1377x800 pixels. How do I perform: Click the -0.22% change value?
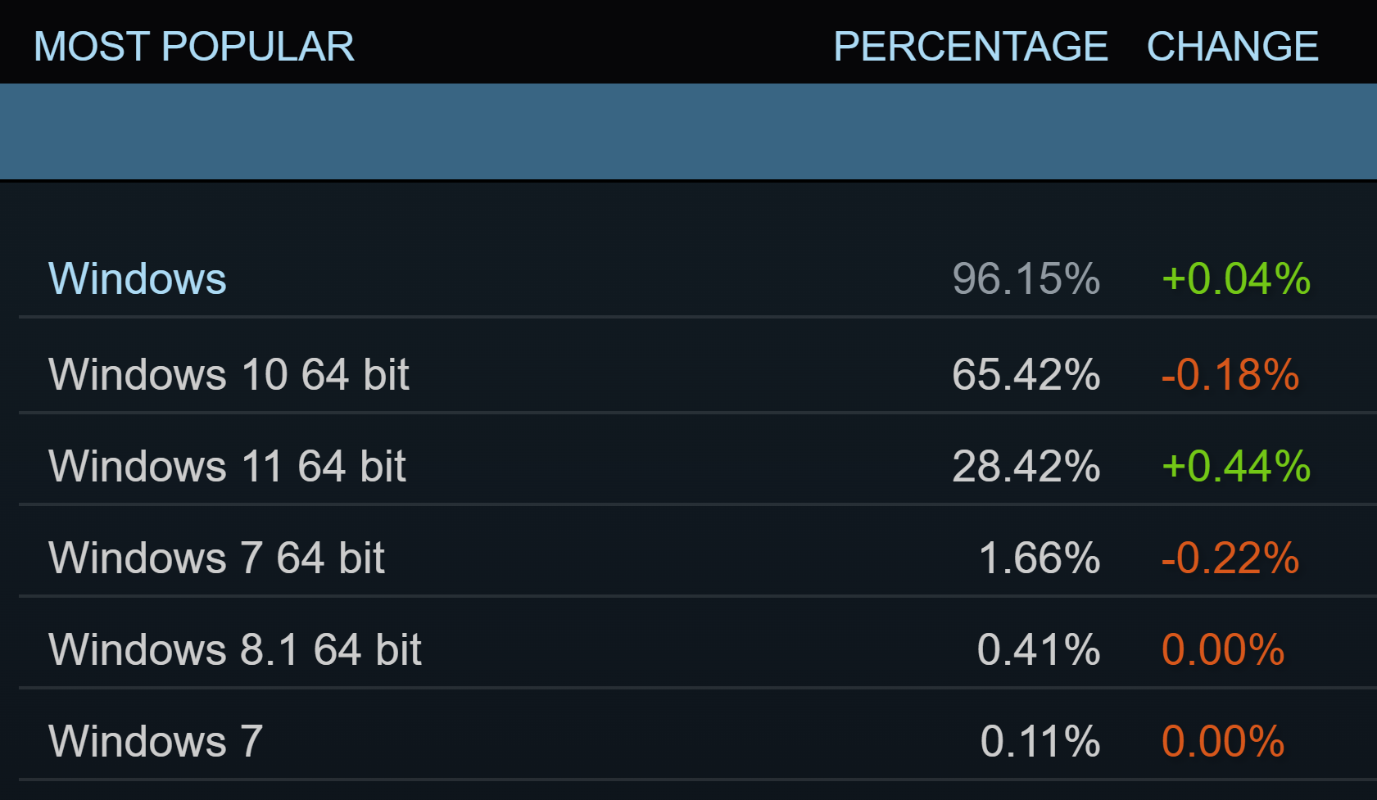1230,558
